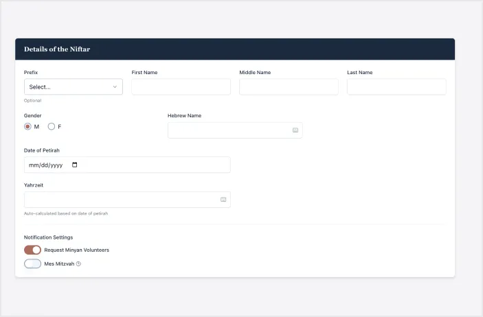Click the Yahrzeit text field

pos(120,200)
